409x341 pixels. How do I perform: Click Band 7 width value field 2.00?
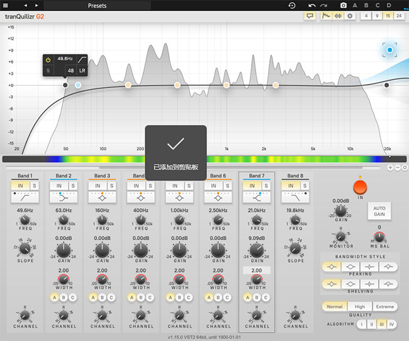[x=257, y=270]
